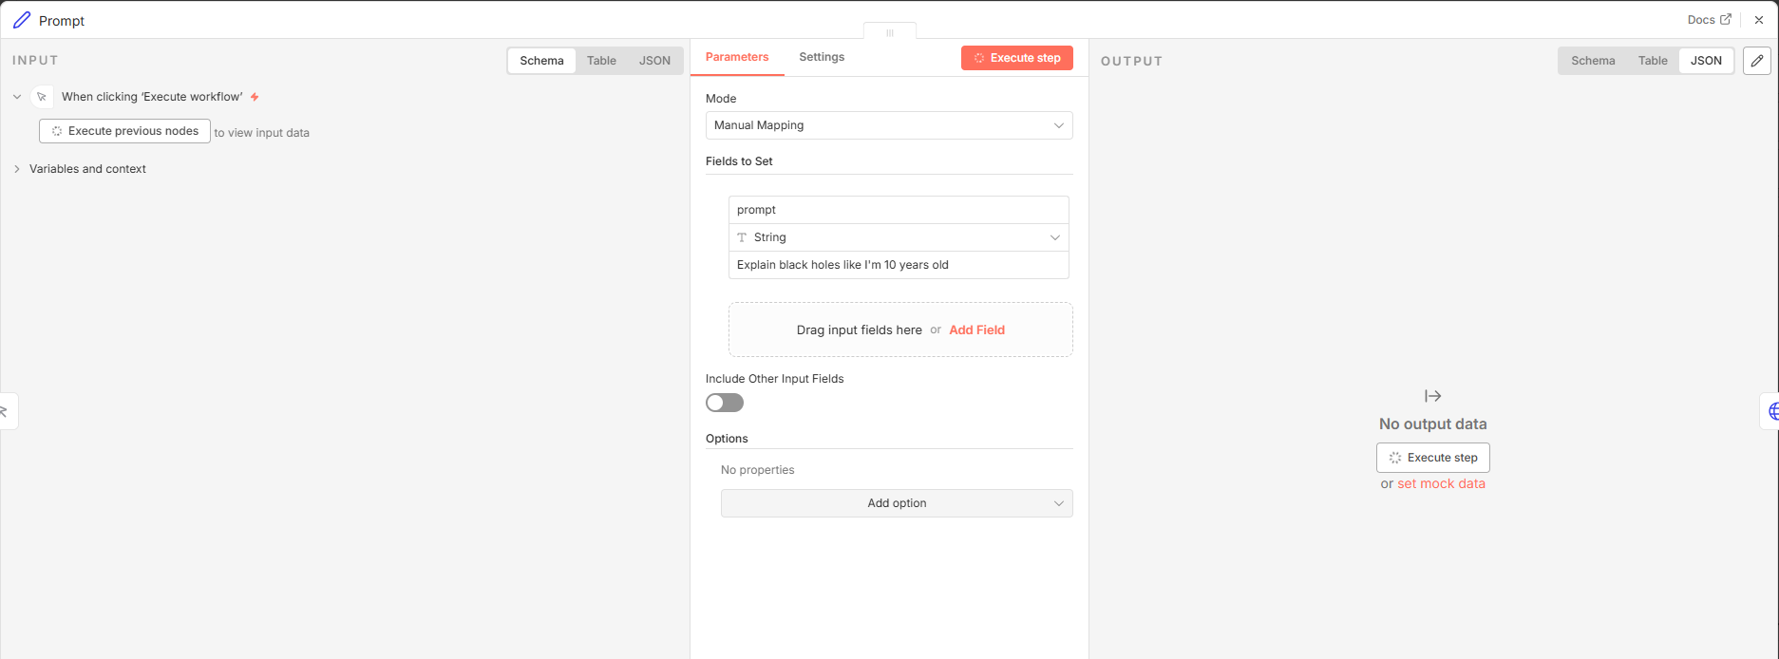The image size is (1779, 659).
Task: Click the left edge back arrow icon
Action: (5, 411)
